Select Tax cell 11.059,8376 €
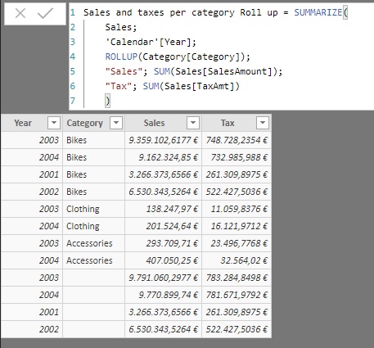 (x=237, y=209)
